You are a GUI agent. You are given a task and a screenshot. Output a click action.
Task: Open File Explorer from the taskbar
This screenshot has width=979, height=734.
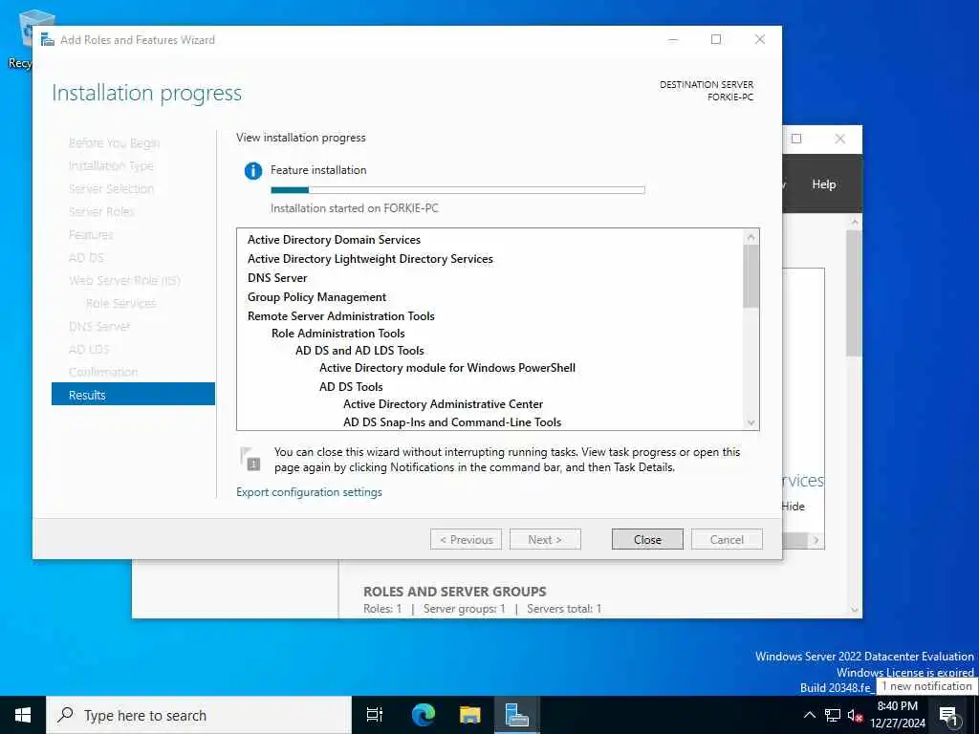tap(470, 715)
